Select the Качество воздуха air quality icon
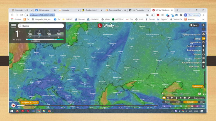This screenshot has height=121, width=216. tap(204, 62)
